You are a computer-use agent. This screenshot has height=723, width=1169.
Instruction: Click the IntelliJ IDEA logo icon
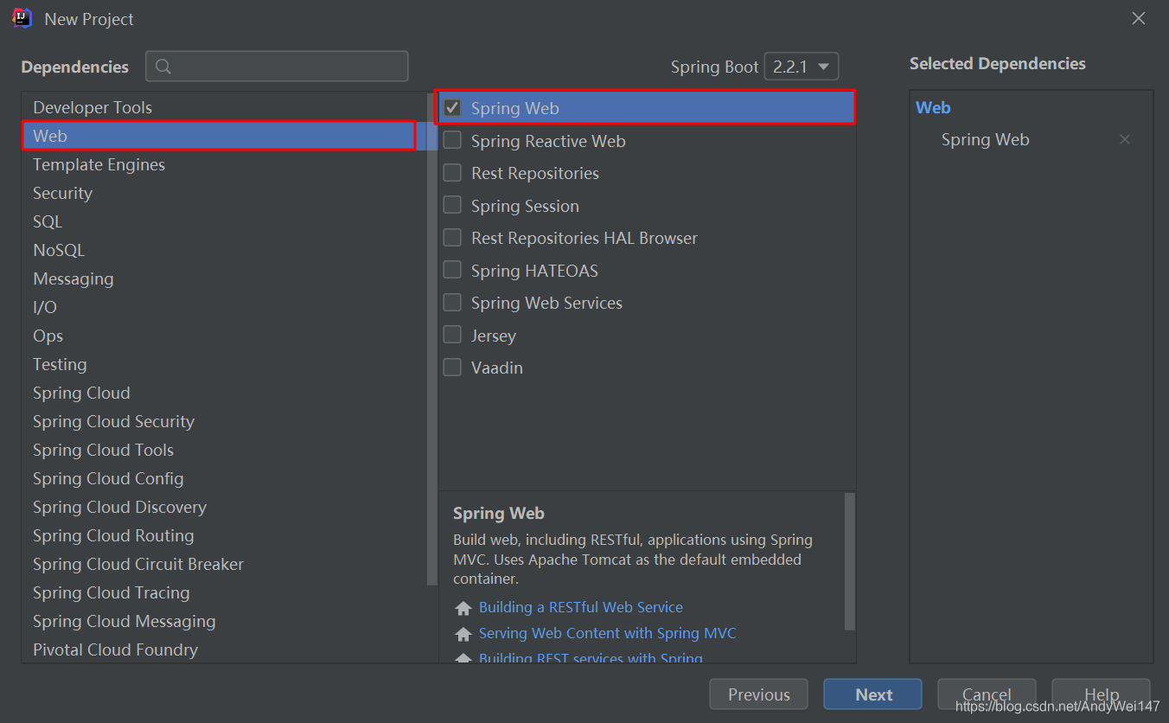(22, 18)
